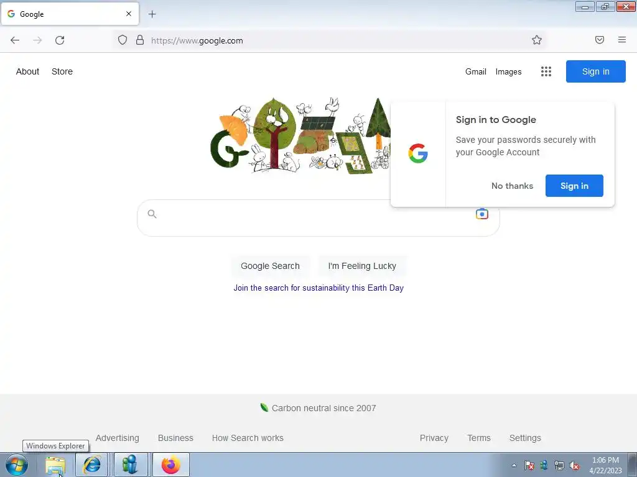Dismiss the popup with No thanks
Image resolution: width=637 pixels, height=477 pixels.
click(512, 186)
